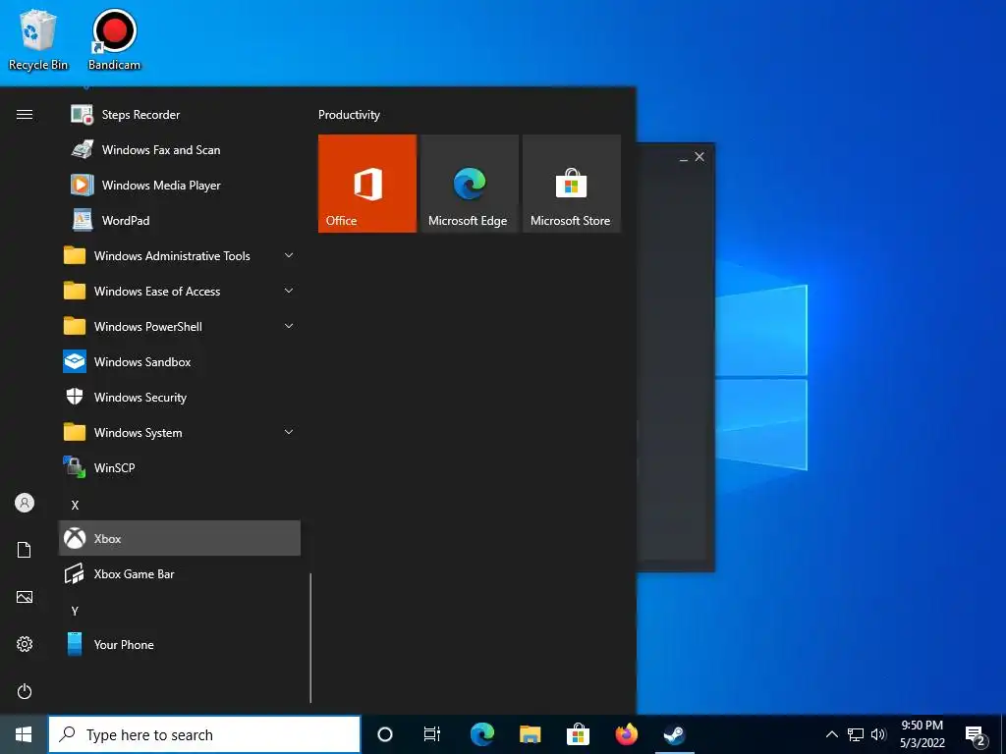
Task: Expand the Start menu hamburger button
Action: (25, 115)
